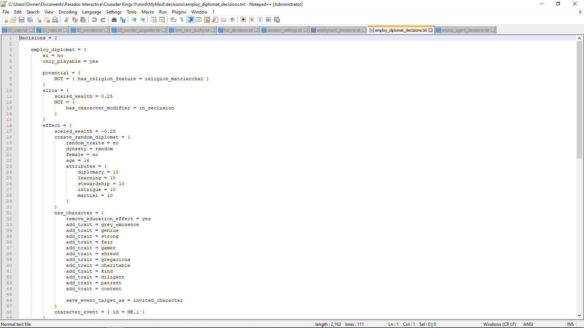
Task: Open the help question mark menu
Action: click(214, 12)
